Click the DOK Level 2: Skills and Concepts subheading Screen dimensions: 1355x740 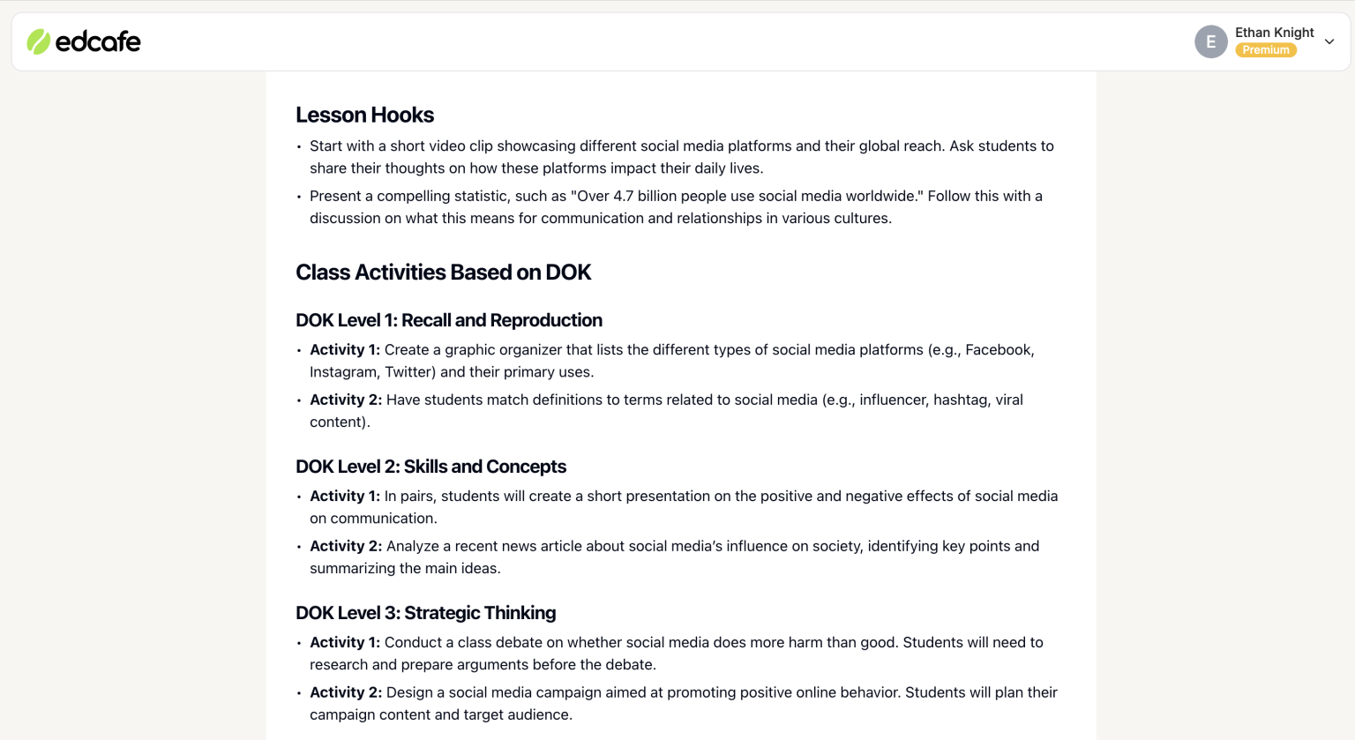[x=431, y=467]
